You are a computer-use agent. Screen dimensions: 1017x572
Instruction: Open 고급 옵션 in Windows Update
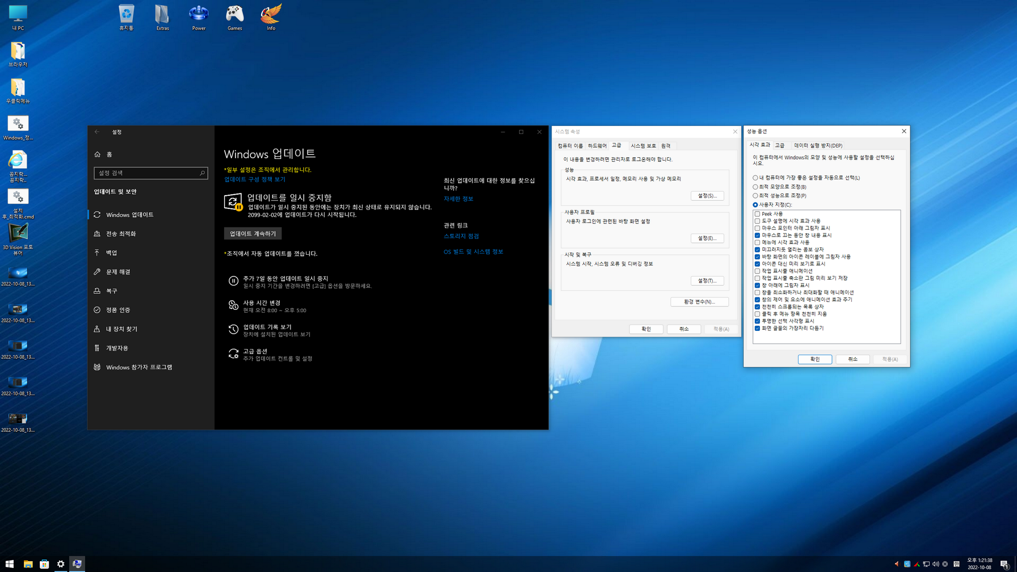pyautogui.click(x=271, y=355)
